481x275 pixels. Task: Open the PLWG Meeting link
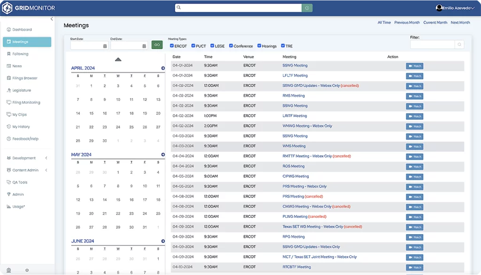(x=295, y=216)
